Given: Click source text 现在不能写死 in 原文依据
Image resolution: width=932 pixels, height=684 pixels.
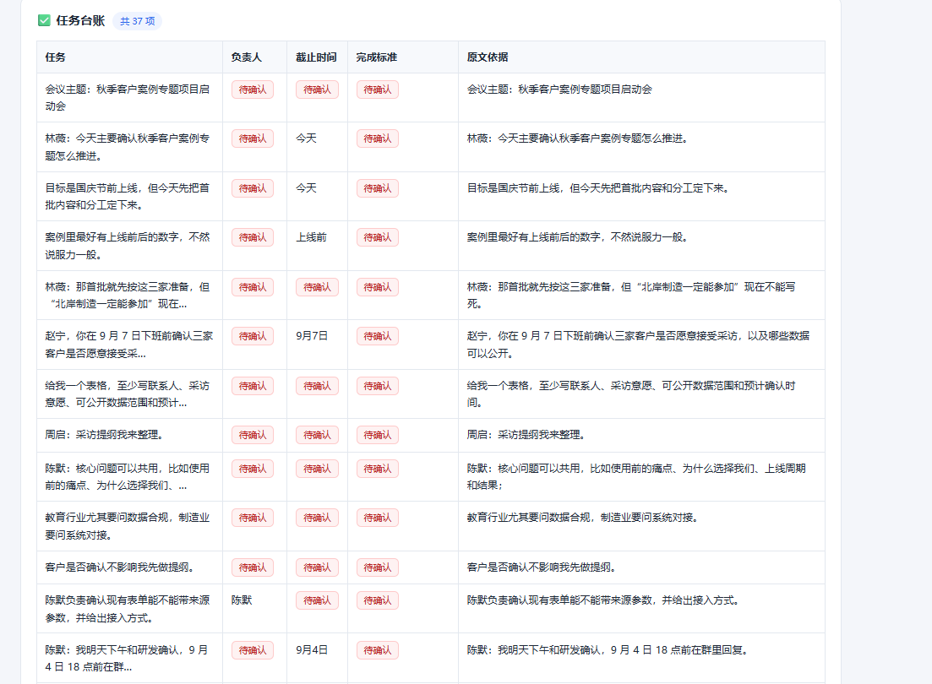Looking at the screenshot, I should [630, 296].
